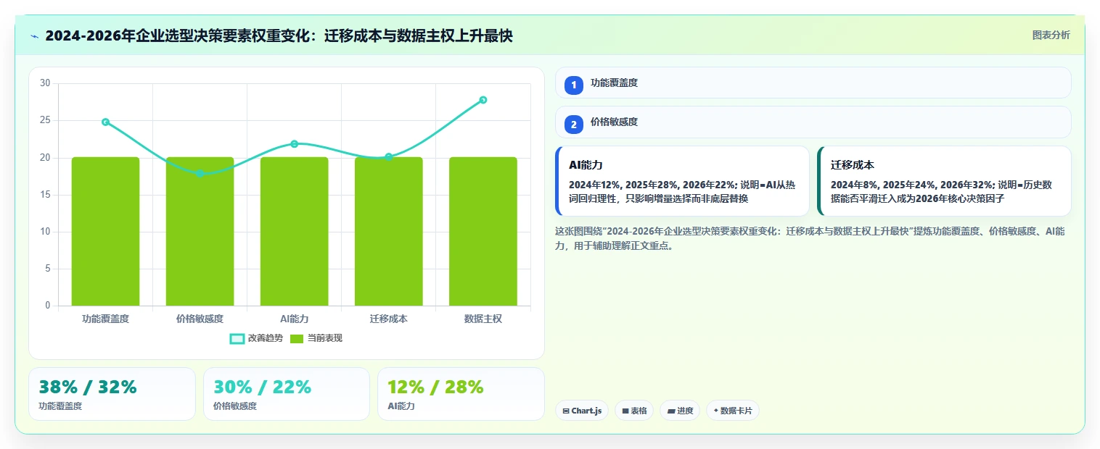The width and height of the screenshot is (1100, 449).
Task: Click the y-axis value 25
Action: 46,120
